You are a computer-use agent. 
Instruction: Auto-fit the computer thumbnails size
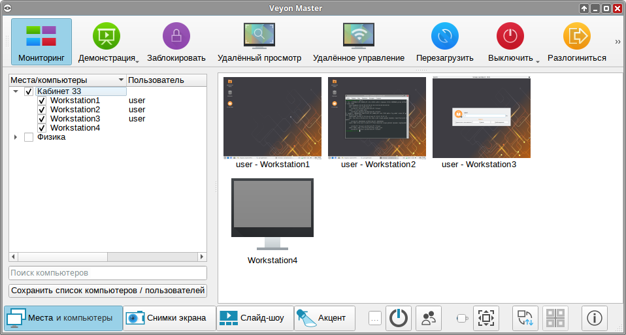point(486,318)
